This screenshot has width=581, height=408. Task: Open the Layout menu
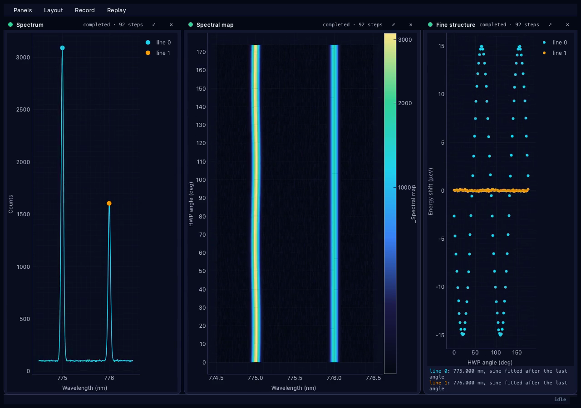click(54, 10)
